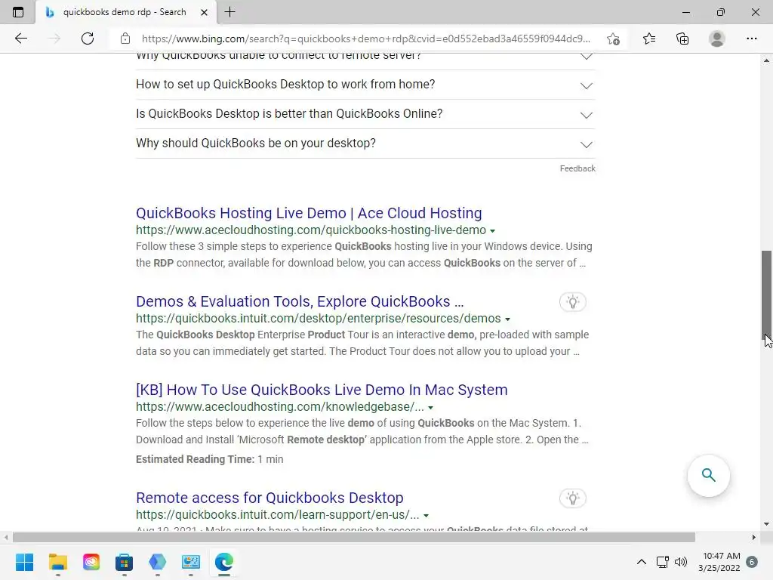
Task: Click 'Estimated Reading Time: 1 min' text
Action: coord(210,459)
